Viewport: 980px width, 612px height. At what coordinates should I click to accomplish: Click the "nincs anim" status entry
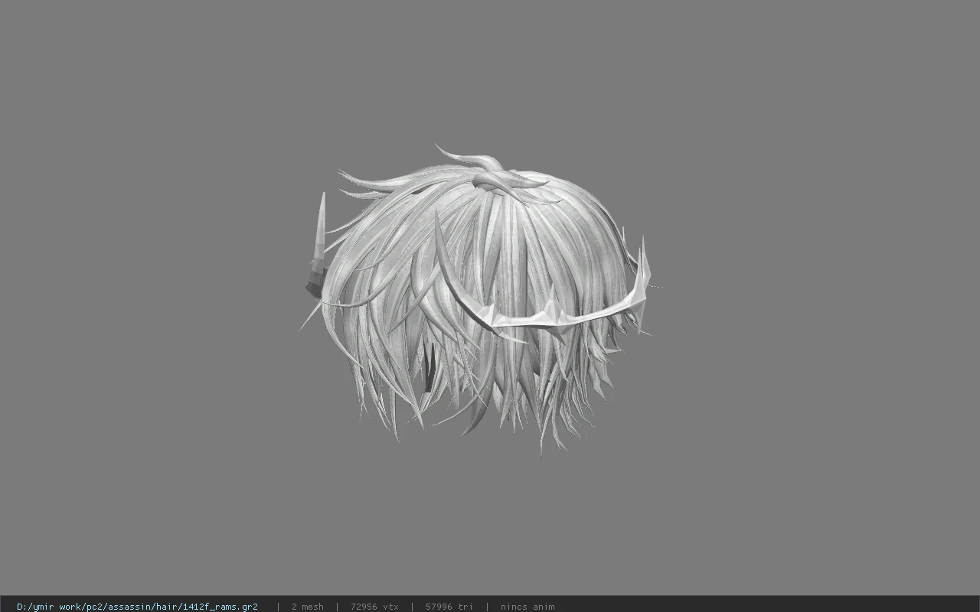pos(528,607)
